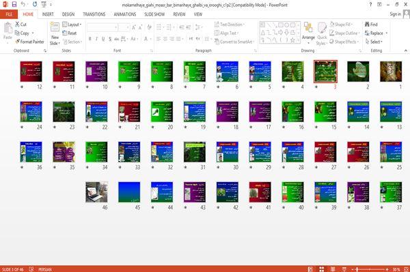Switch to the DESIGN tab

point(68,14)
